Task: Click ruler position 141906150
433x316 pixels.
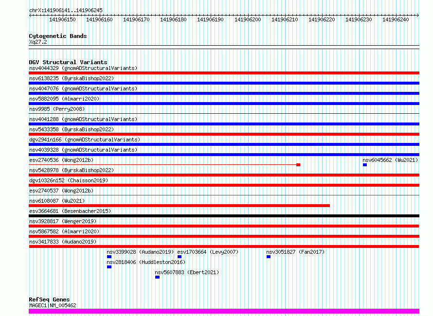Action: pos(62,19)
